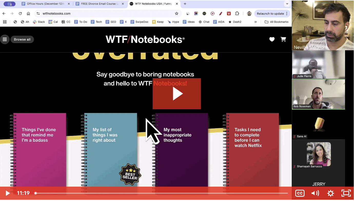Switch to FREE Divorce Email Course tab

(x=100, y=4)
